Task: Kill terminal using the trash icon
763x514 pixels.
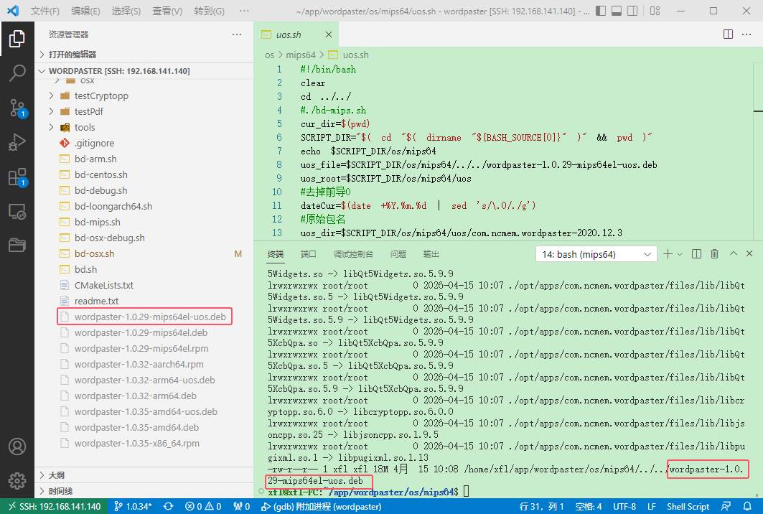Action: tap(714, 254)
